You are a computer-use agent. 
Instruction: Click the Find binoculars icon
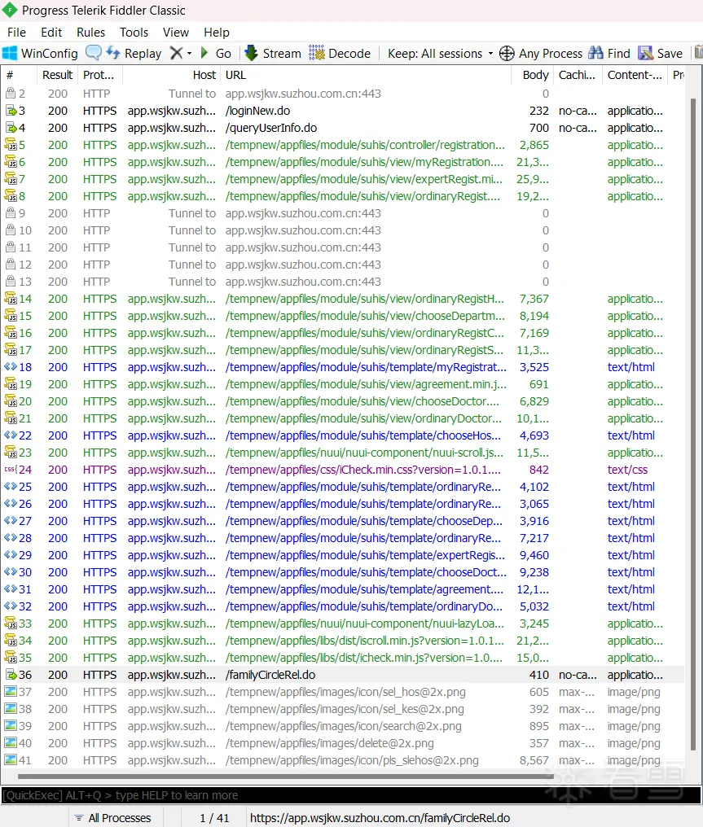(595, 53)
